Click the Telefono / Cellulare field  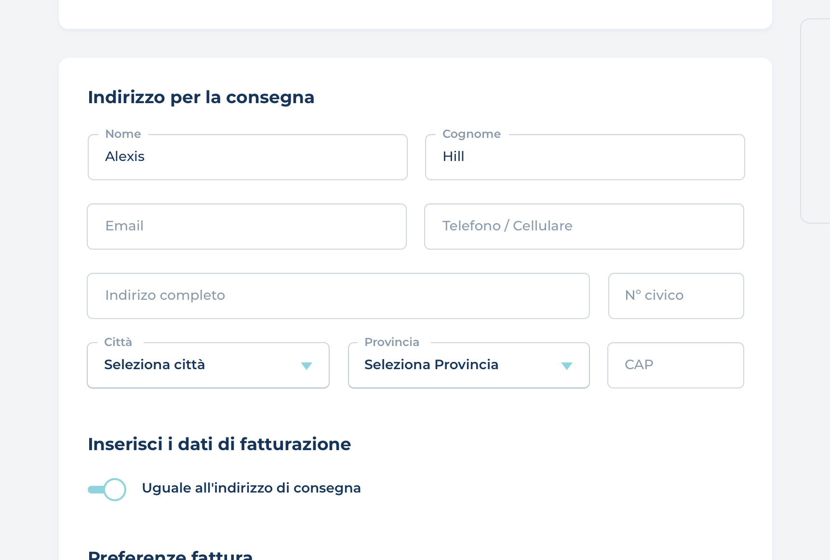[584, 227]
